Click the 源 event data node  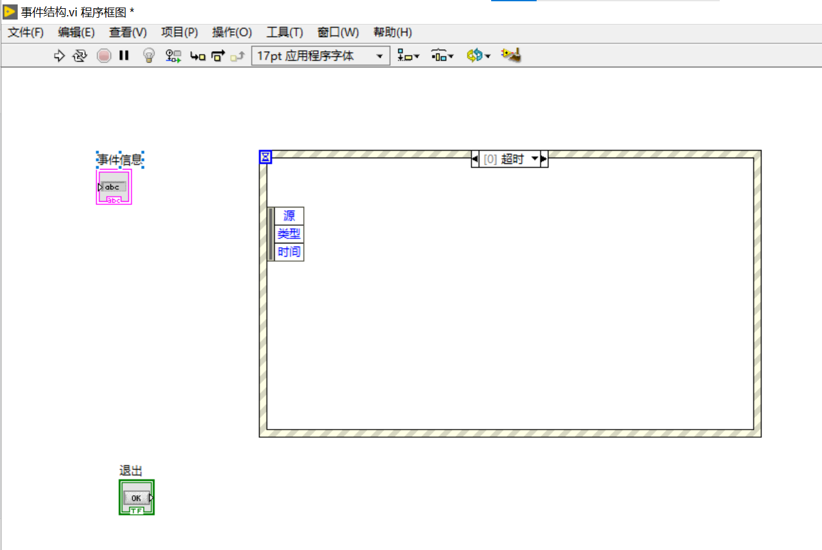coord(289,216)
